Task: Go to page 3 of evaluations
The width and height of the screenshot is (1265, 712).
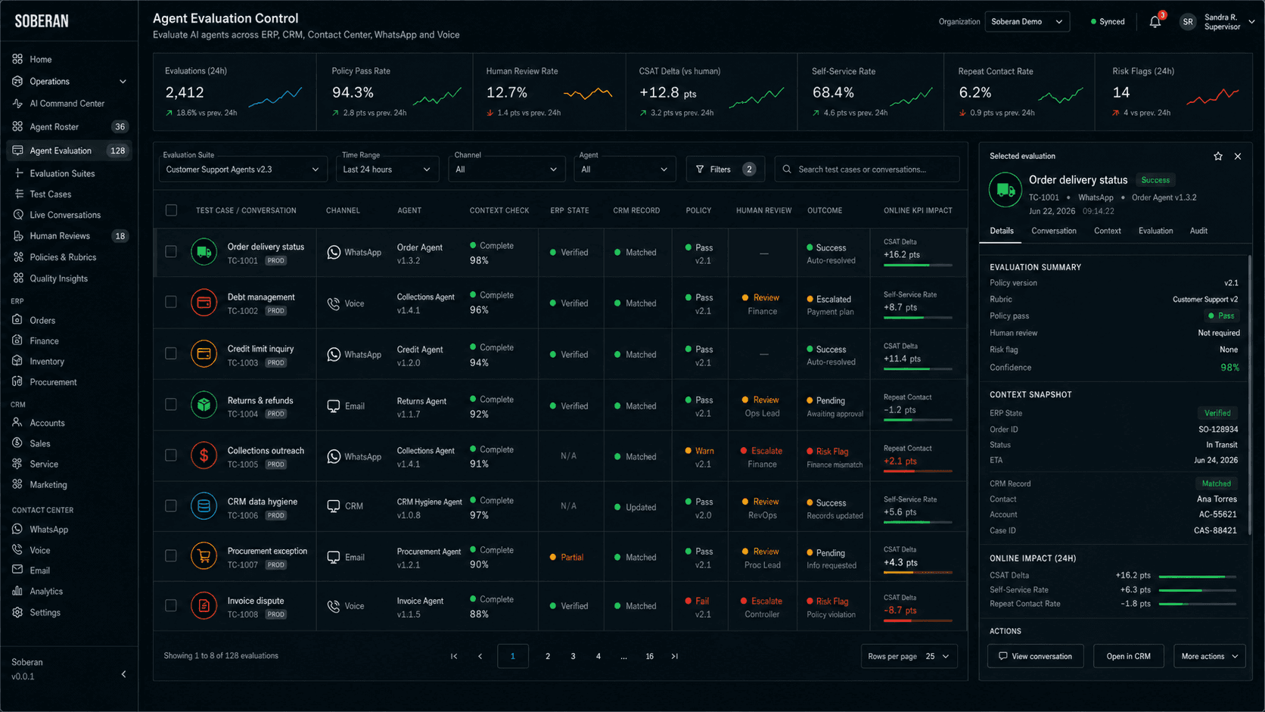Action: [573, 656]
